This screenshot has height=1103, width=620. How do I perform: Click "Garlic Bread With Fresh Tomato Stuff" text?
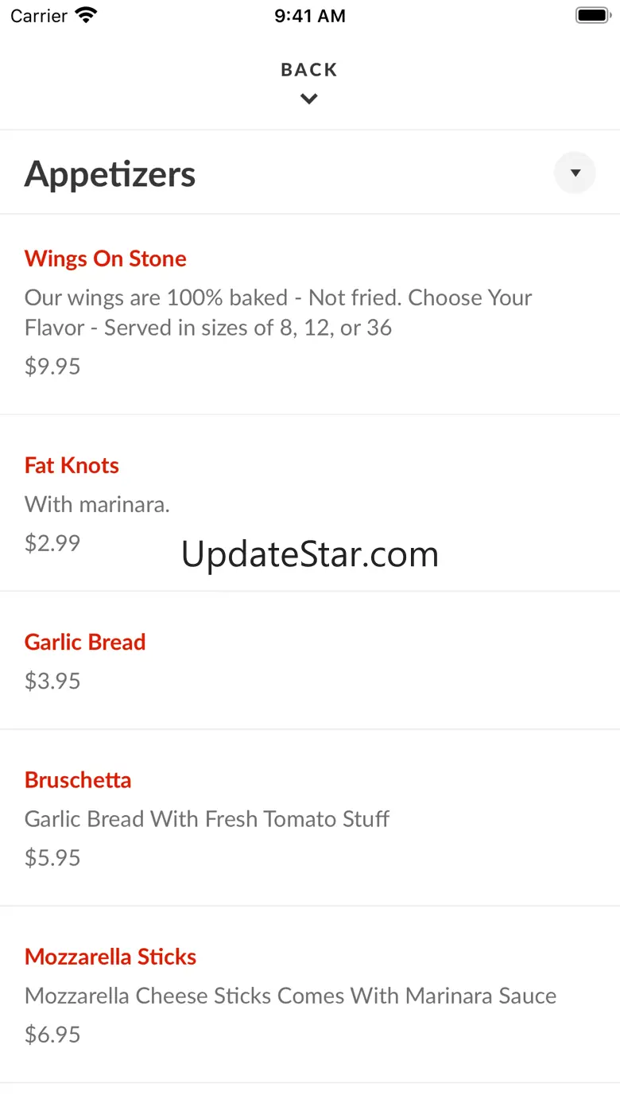tap(207, 818)
